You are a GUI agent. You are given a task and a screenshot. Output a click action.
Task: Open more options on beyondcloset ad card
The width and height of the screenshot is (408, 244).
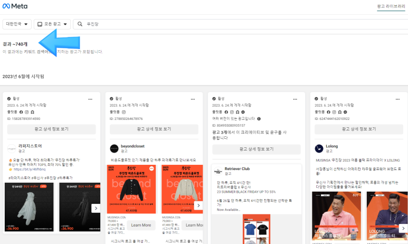coord(193,99)
